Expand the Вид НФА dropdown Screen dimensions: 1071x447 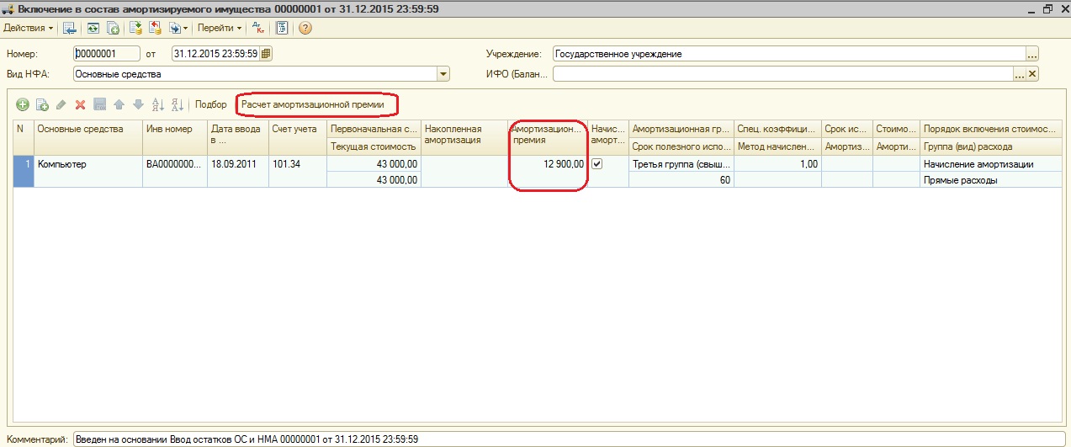[x=443, y=74]
